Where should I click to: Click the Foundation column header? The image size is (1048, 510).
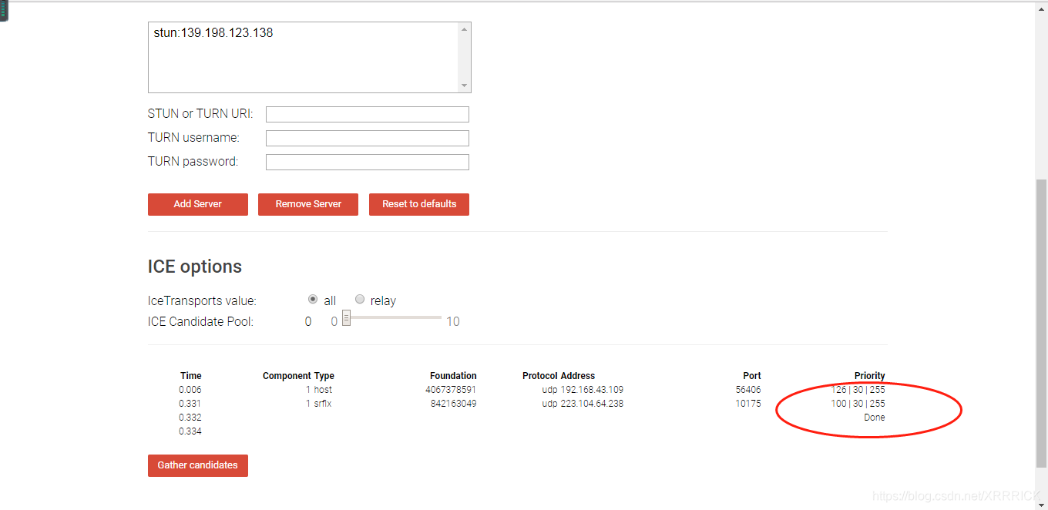(x=453, y=376)
